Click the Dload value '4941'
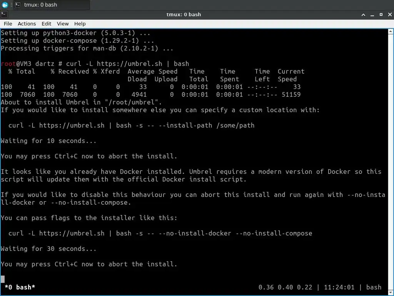This screenshot has height=296, width=394. 139,95
